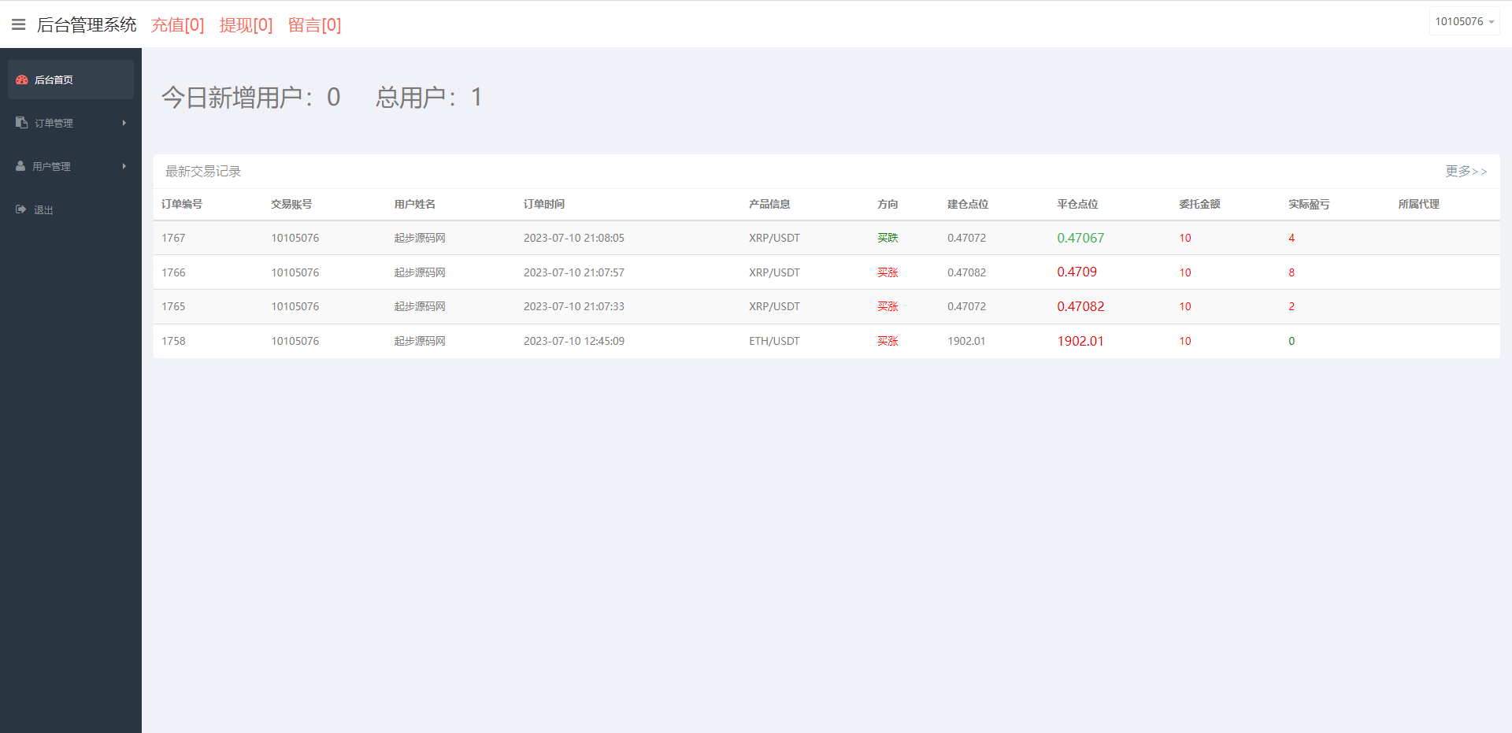Screen dimensions: 1512x733
Task: Open the 留言[0] messages link
Action: tap(314, 25)
